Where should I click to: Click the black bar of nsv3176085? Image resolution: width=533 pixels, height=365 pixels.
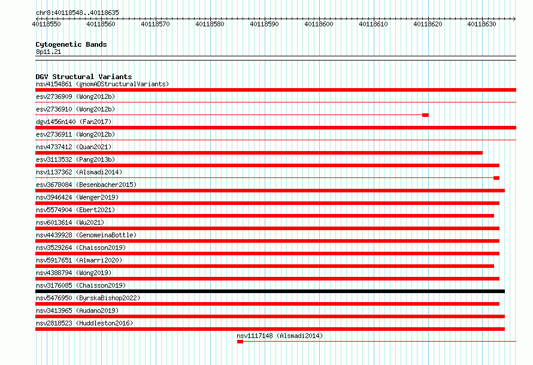pos(270,291)
